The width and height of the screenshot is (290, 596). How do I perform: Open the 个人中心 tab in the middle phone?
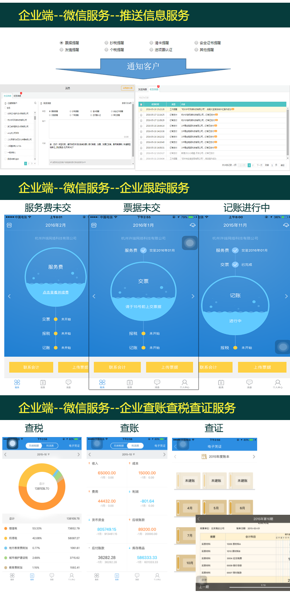click(184, 384)
